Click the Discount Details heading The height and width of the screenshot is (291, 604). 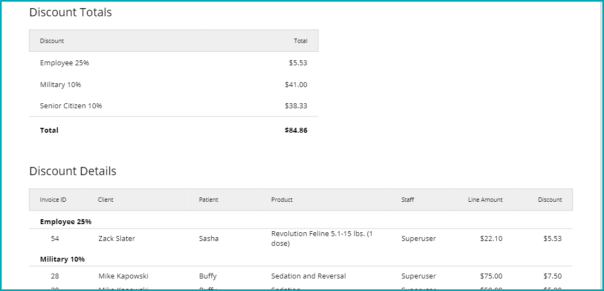pyautogui.click(x=72, y=171)
